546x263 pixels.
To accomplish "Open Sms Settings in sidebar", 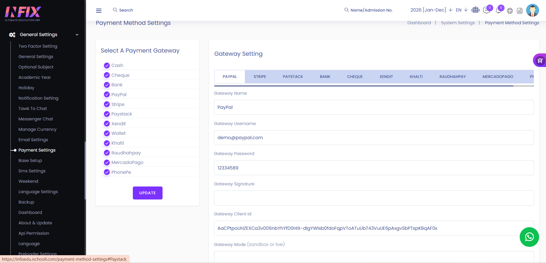I will point(32,171).
